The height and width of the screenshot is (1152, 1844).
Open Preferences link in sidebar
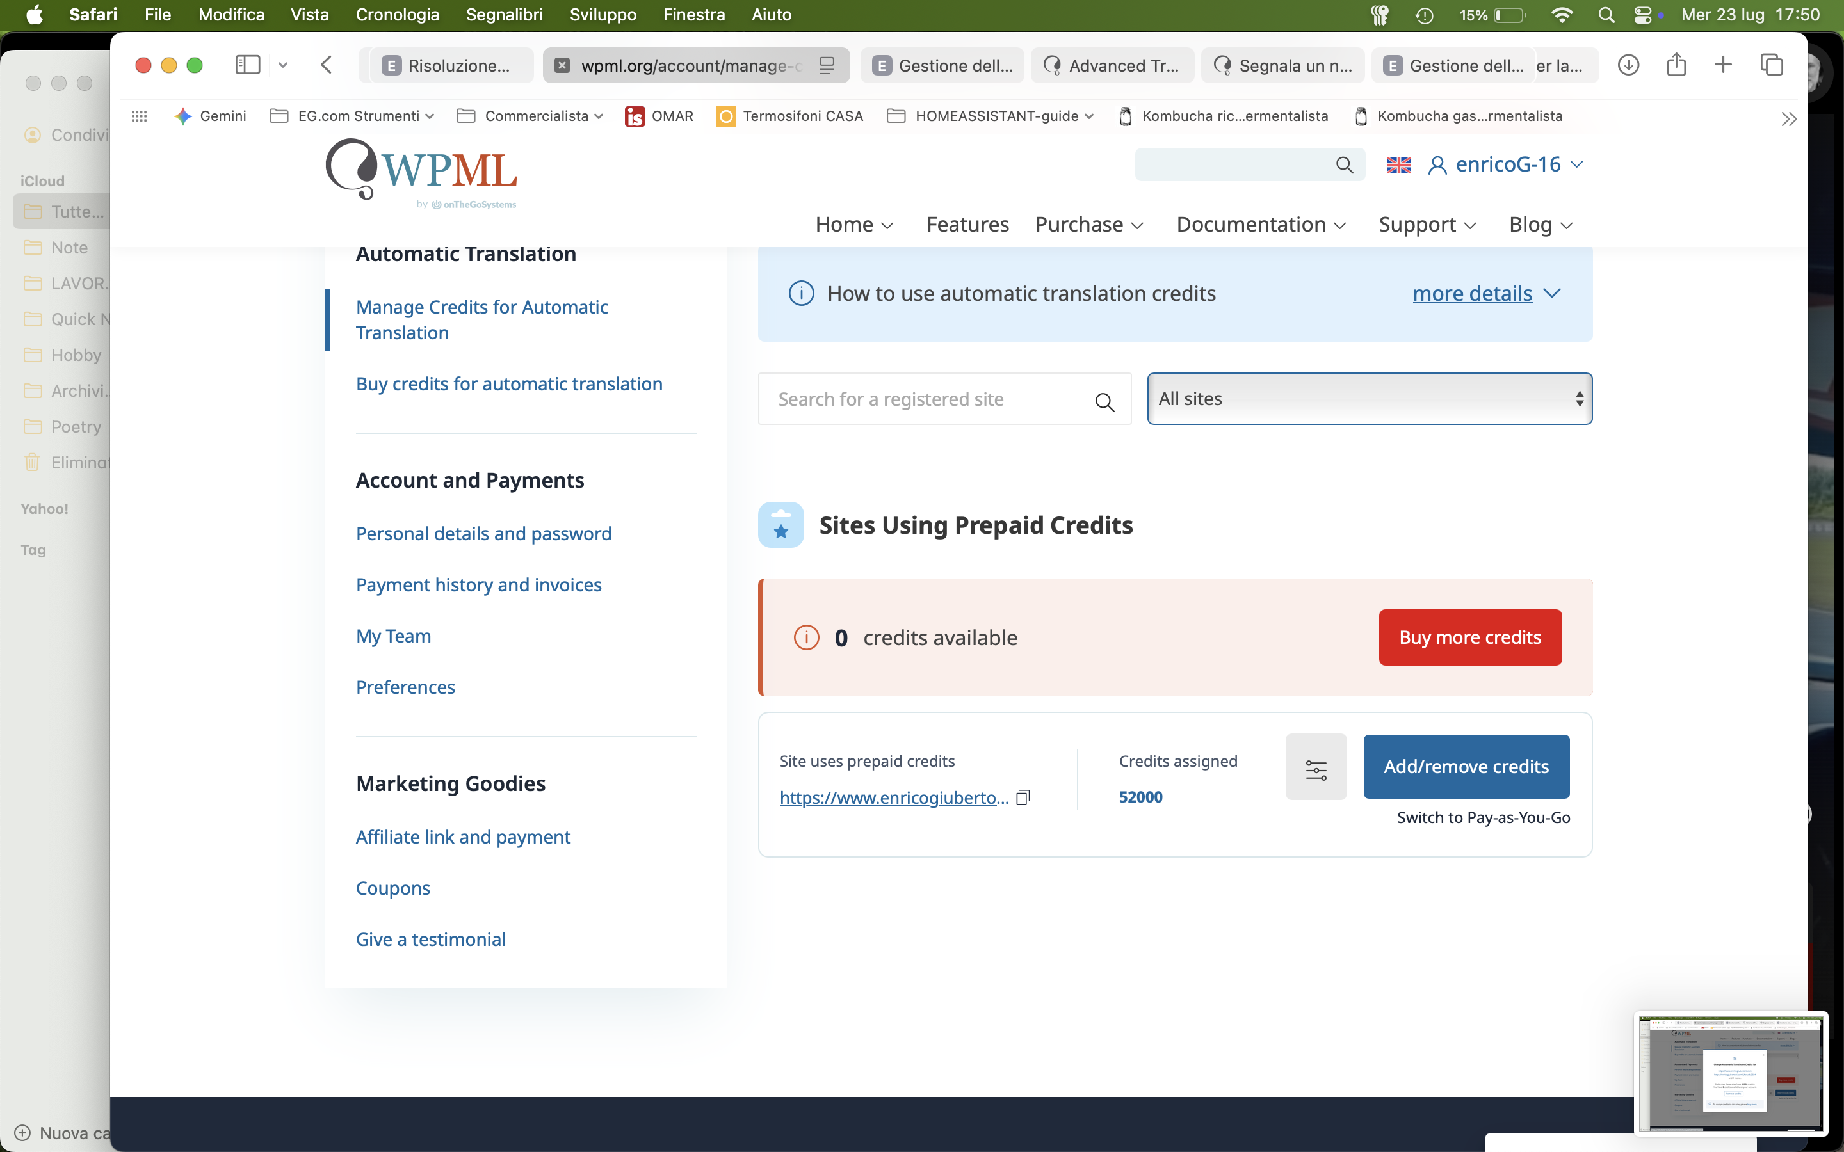click(x=405, y=687)
